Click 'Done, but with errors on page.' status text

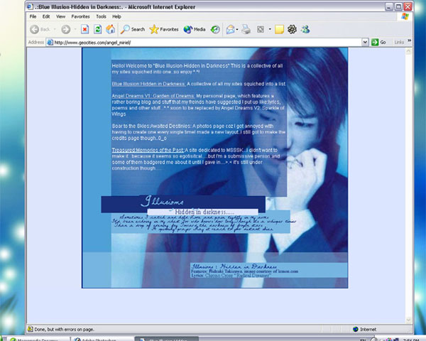pyautogui.click(x=64, y=330)
